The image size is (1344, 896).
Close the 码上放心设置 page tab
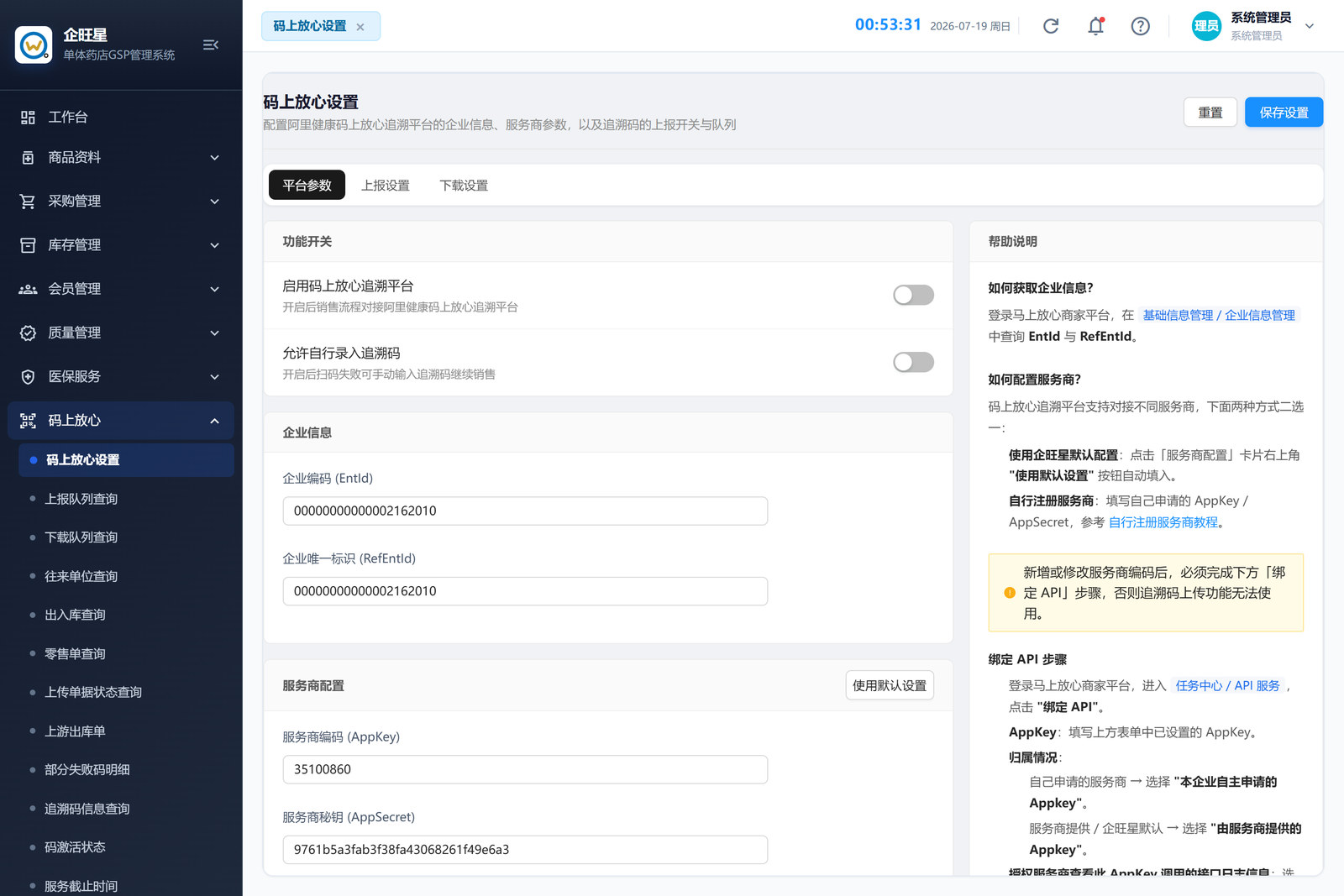(360, 27)
